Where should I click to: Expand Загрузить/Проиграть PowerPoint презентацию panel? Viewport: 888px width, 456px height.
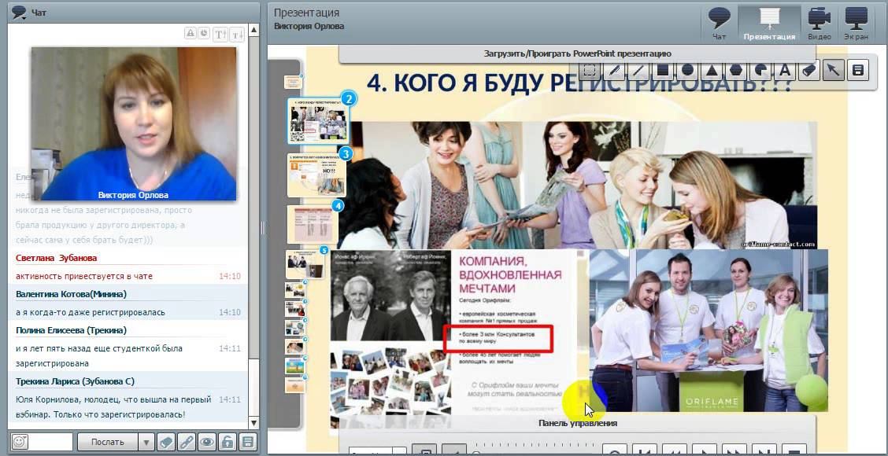click(x=577, y=53)
